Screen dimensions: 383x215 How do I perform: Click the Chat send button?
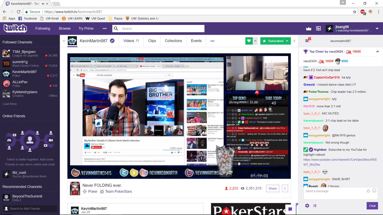372,206
